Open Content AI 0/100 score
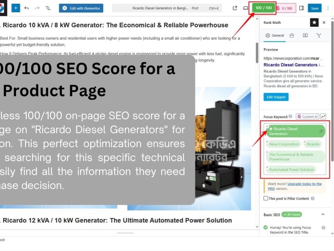The width and height of the screenshot is (334, 251). [286, 8]
